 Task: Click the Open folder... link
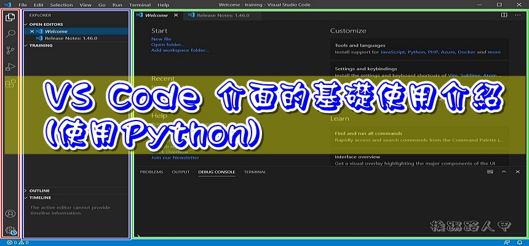[x=168, y=44]
